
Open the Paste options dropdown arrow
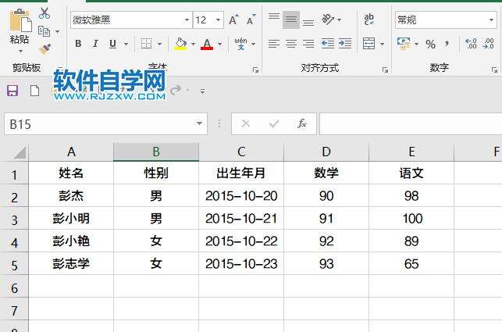(x=20, y=52)
